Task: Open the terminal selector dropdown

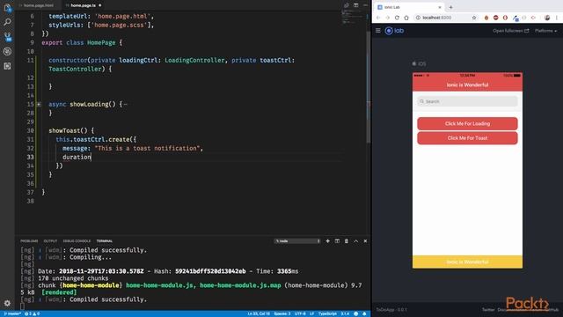Action: coord(297,241)
